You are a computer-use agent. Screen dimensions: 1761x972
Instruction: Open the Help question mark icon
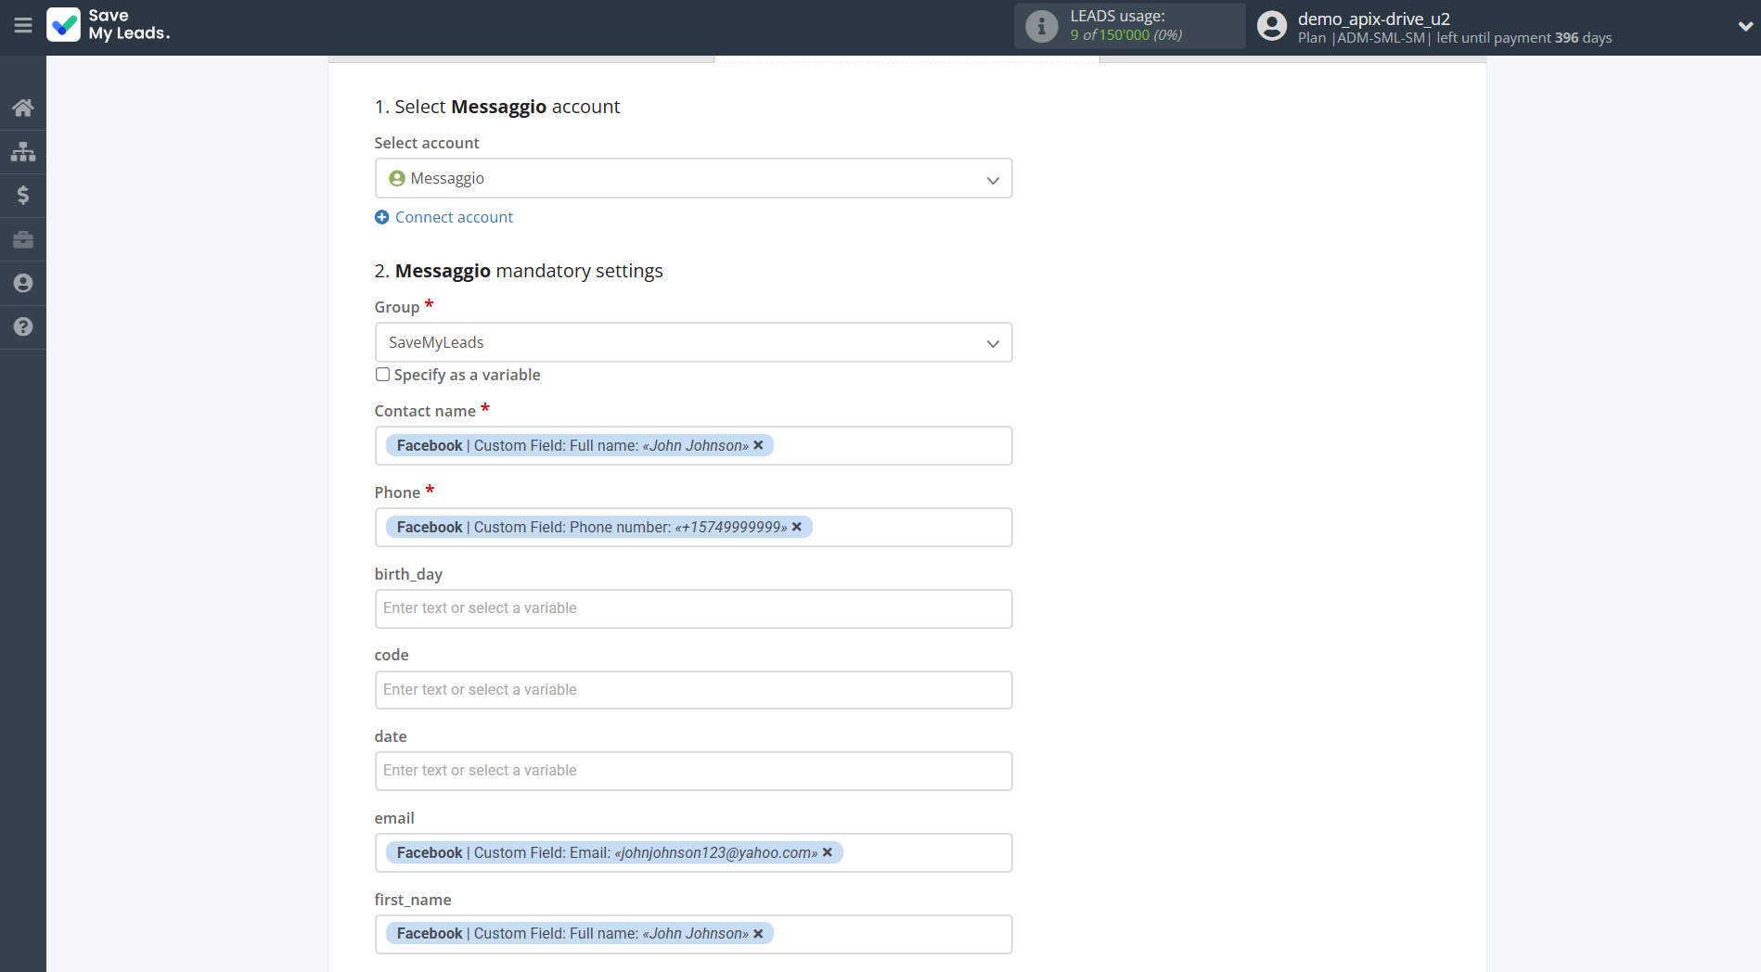click(x=22, y=326)
